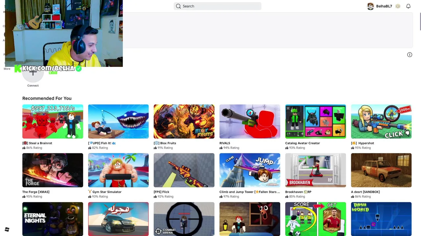This screenshot has width=421, height=236.
Task: Click the Roblox logo icon at bottom left
Action: point(7,229)
